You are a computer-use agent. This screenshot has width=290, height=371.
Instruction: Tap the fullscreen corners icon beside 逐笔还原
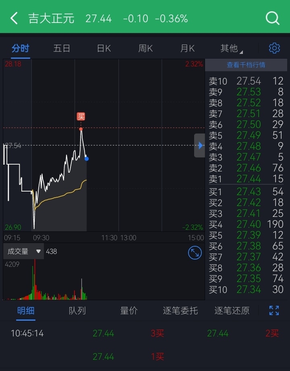274,310
